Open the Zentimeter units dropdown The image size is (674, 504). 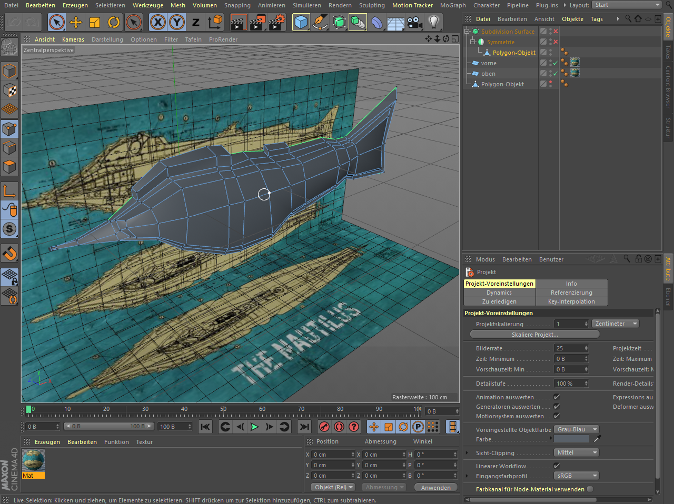tap(616, 324)
